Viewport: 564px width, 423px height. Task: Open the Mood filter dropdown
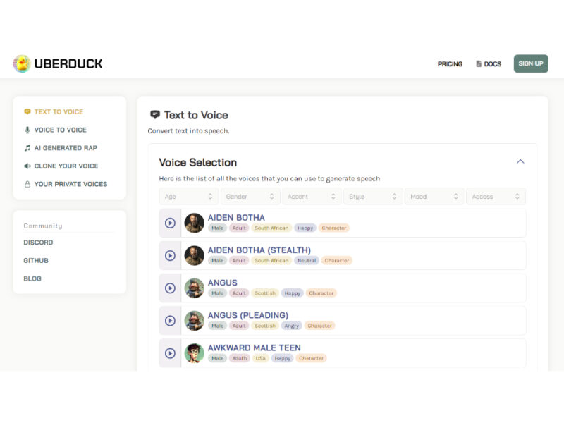click(x=434, y=197)
